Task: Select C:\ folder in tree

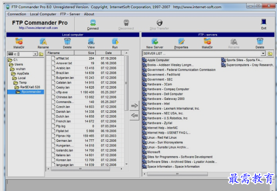Action: click(x=13, y=60)
